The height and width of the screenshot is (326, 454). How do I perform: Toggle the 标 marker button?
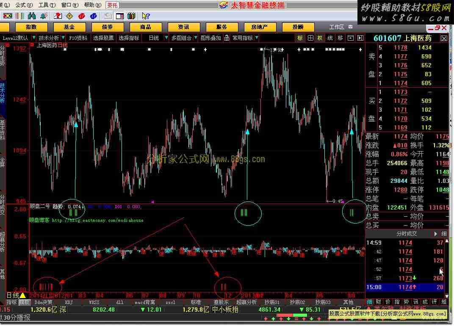pos(300,38)
